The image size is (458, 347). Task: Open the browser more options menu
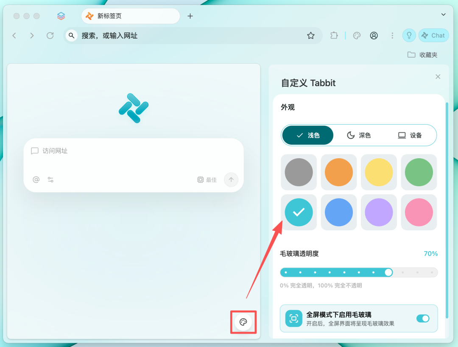(x=392, y=35)
